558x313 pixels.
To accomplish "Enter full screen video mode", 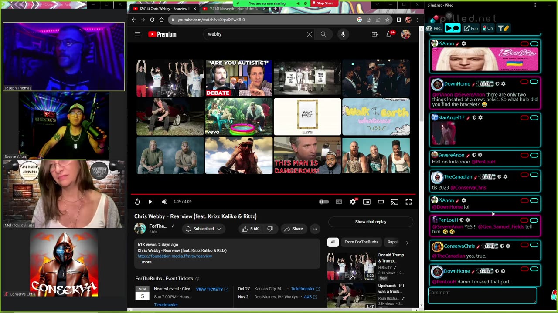I will (x=408, y=202).
